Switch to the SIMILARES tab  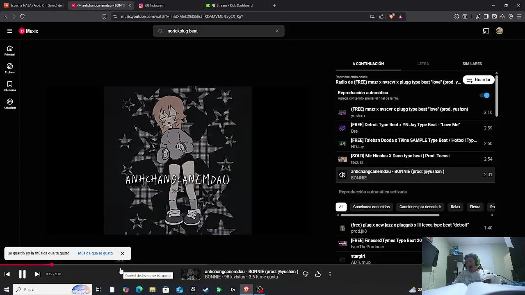click(x=472, y=64)
